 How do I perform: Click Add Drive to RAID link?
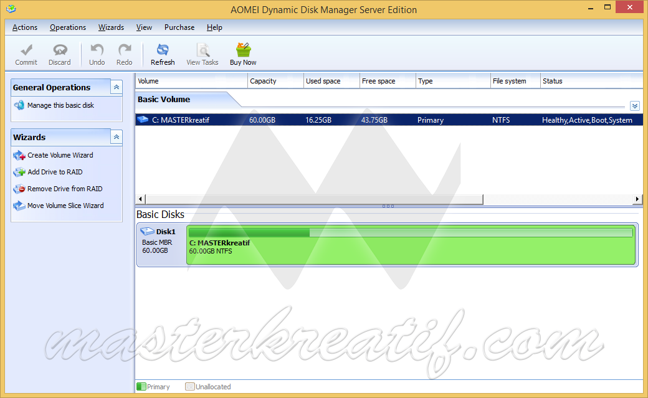click(55, 172)
